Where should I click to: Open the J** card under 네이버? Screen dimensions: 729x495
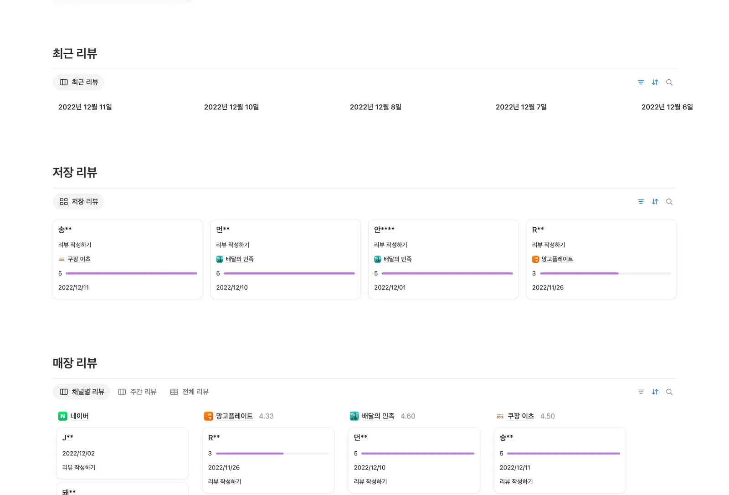click(x=123, y=453)
